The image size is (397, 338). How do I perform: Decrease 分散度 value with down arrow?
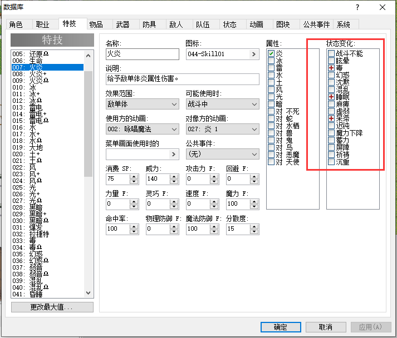[254, 231]
